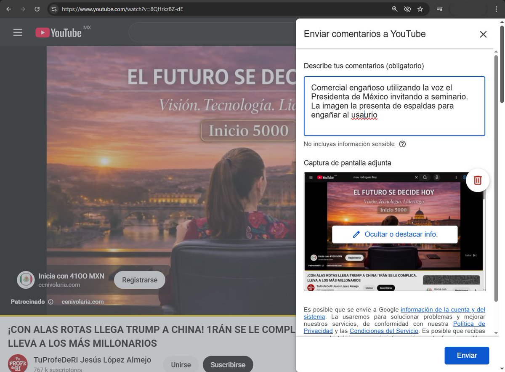
Task: Click the Registrarse ad button
Action: pyautogui.click(x=140, y=280)
